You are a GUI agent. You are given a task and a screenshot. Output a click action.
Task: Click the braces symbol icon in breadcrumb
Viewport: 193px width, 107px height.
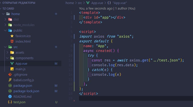(x=109, y=3)
